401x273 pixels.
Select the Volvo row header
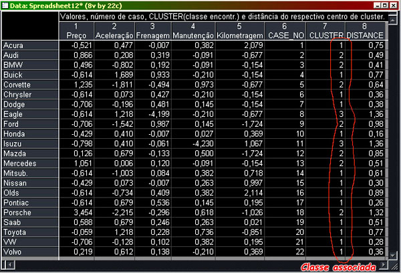pos(30,252)
